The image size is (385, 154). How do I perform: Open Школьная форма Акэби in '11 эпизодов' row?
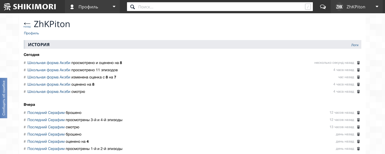[x=49, y=70]
